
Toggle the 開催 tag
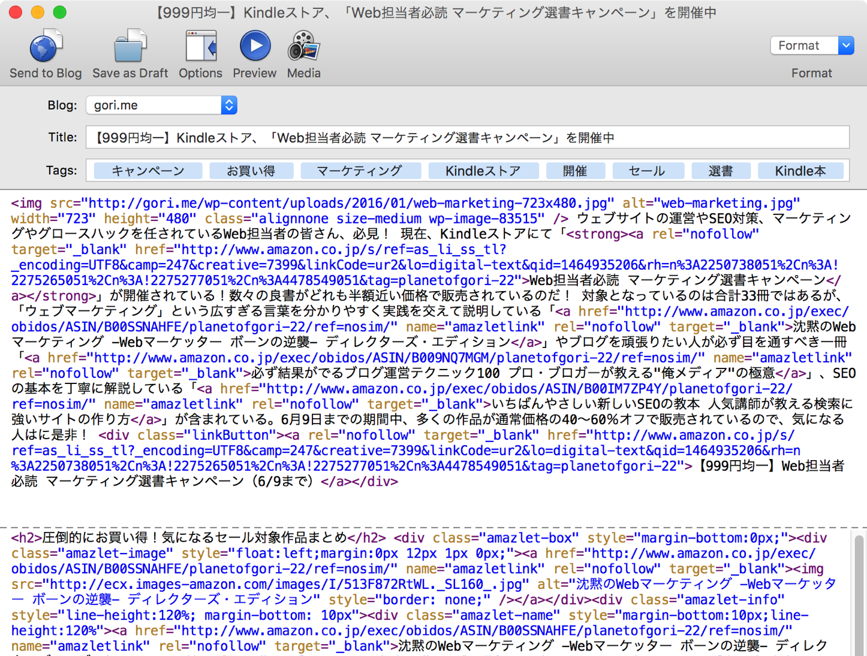click(x=575, y=171)
